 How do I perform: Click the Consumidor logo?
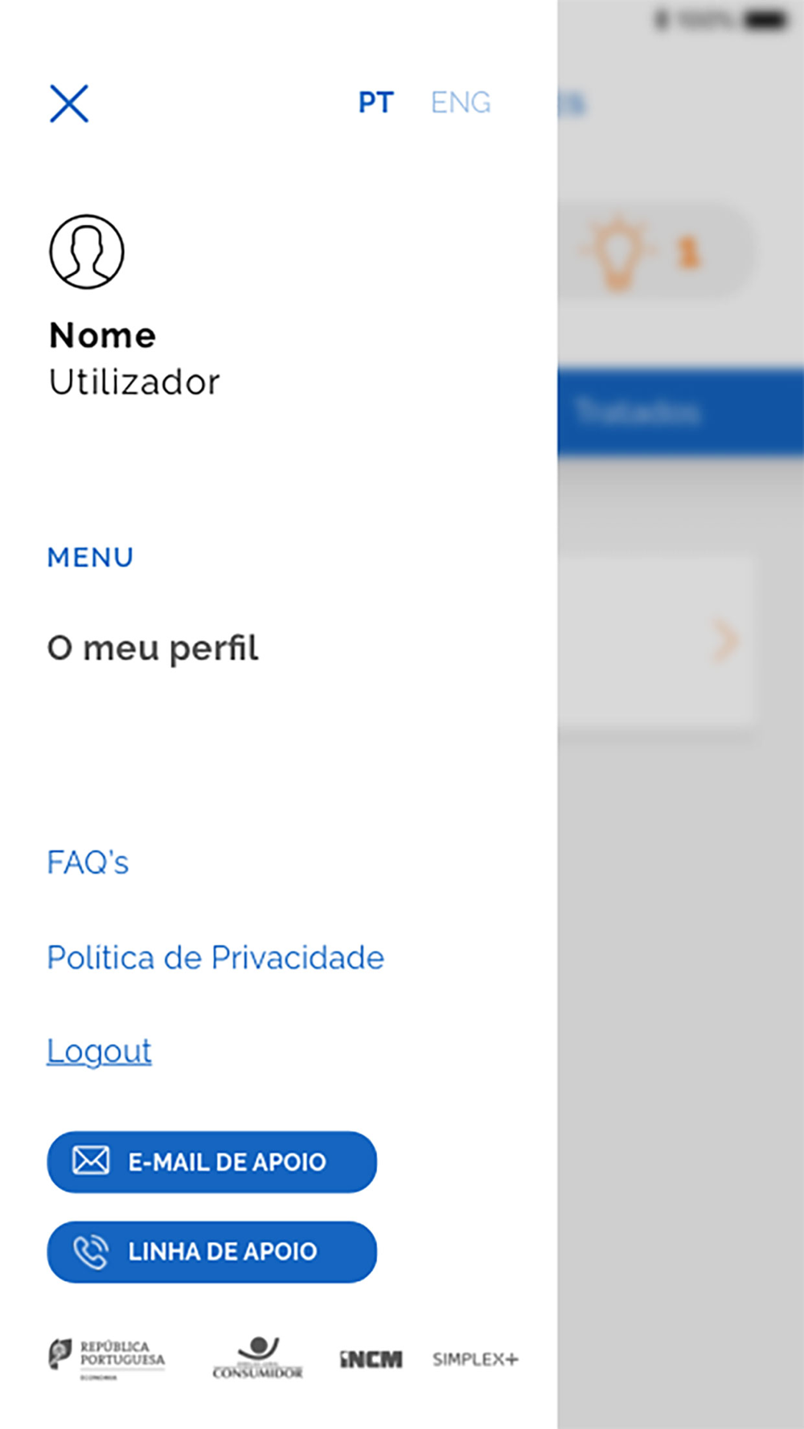(x=258, y=1358)
